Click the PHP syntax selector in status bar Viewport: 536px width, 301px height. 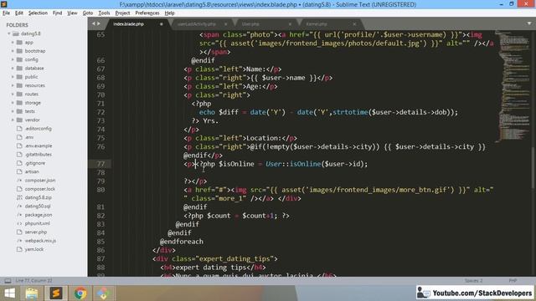[513, 281]
